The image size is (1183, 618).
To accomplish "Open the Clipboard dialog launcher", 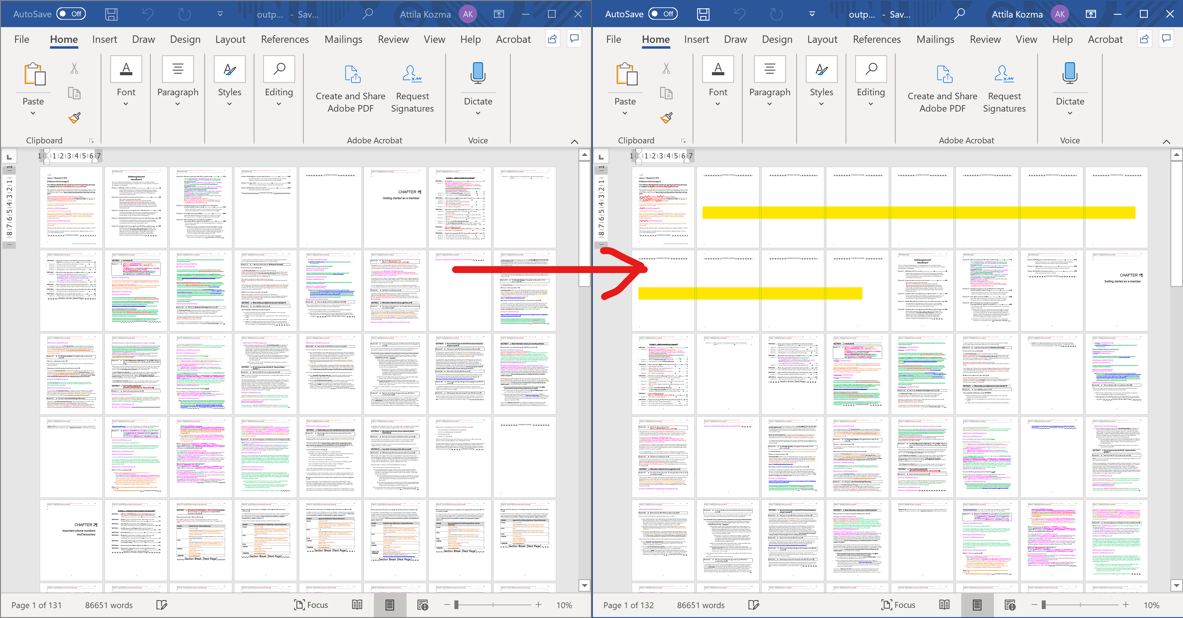I will (x=91, y=141).
